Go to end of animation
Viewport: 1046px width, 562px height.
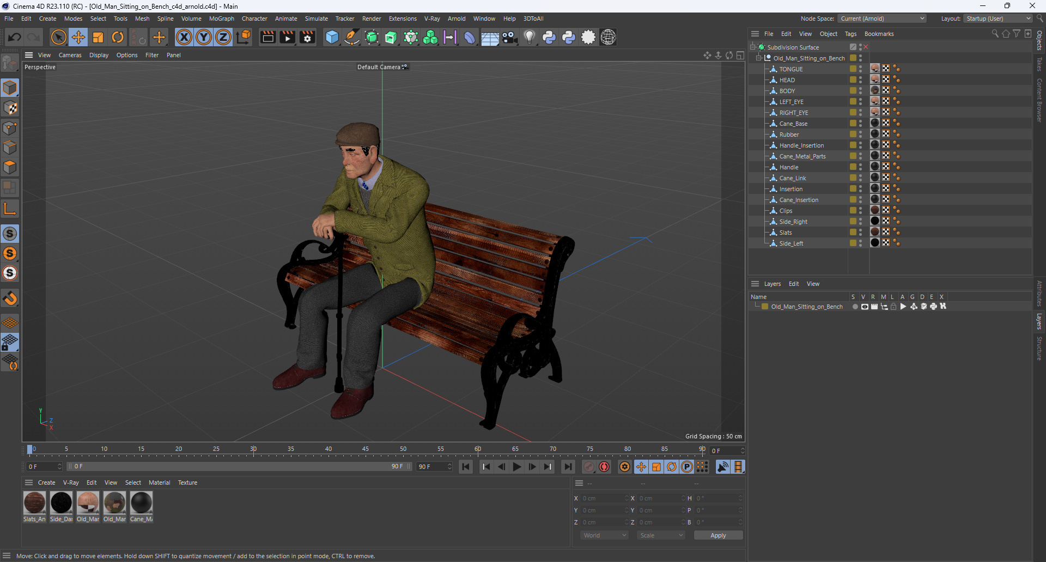pos(568,467)
